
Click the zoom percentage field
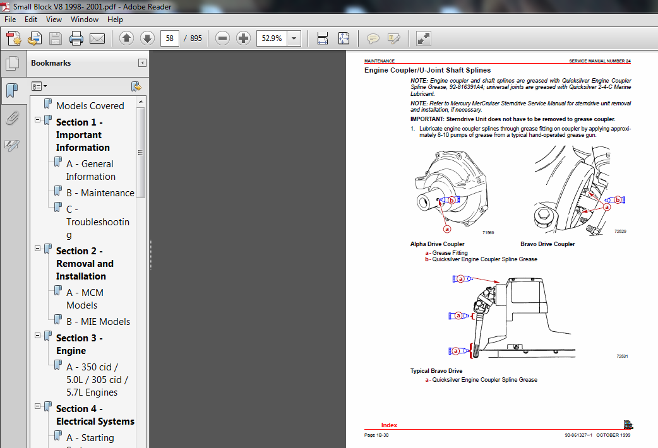pyautogui.click(x=272, y=38)
